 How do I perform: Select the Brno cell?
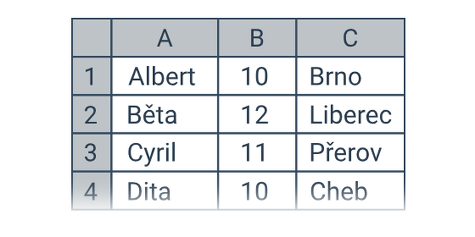(x=350, y=76)
